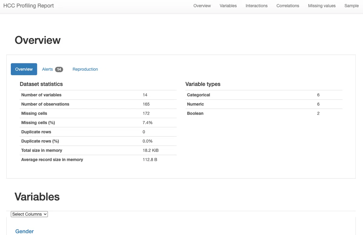Image resolution: width=363 pixels, height=235 pixels.
Task: Click the Boolean type row label
Action: coord(195,114)
